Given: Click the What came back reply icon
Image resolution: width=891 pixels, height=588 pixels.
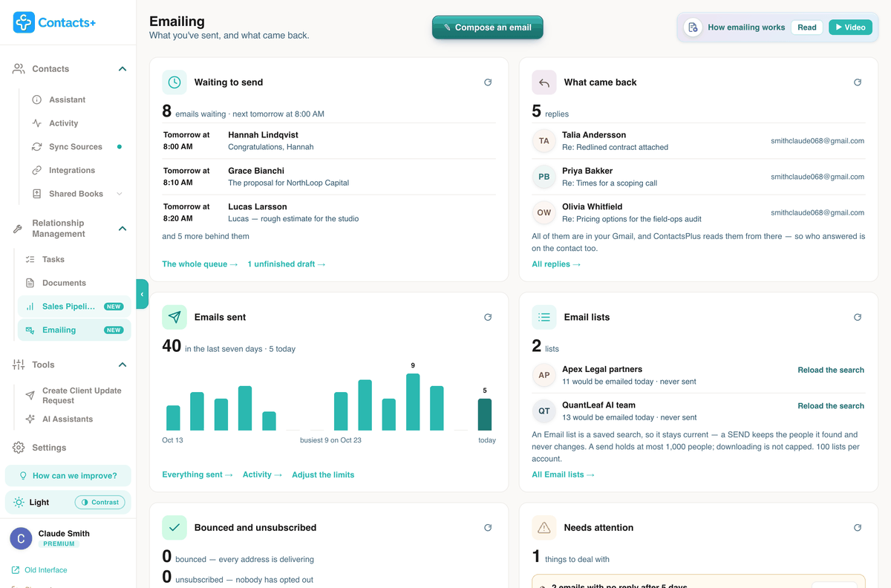Looking at the screenshot, I should (x=544, y=82).
